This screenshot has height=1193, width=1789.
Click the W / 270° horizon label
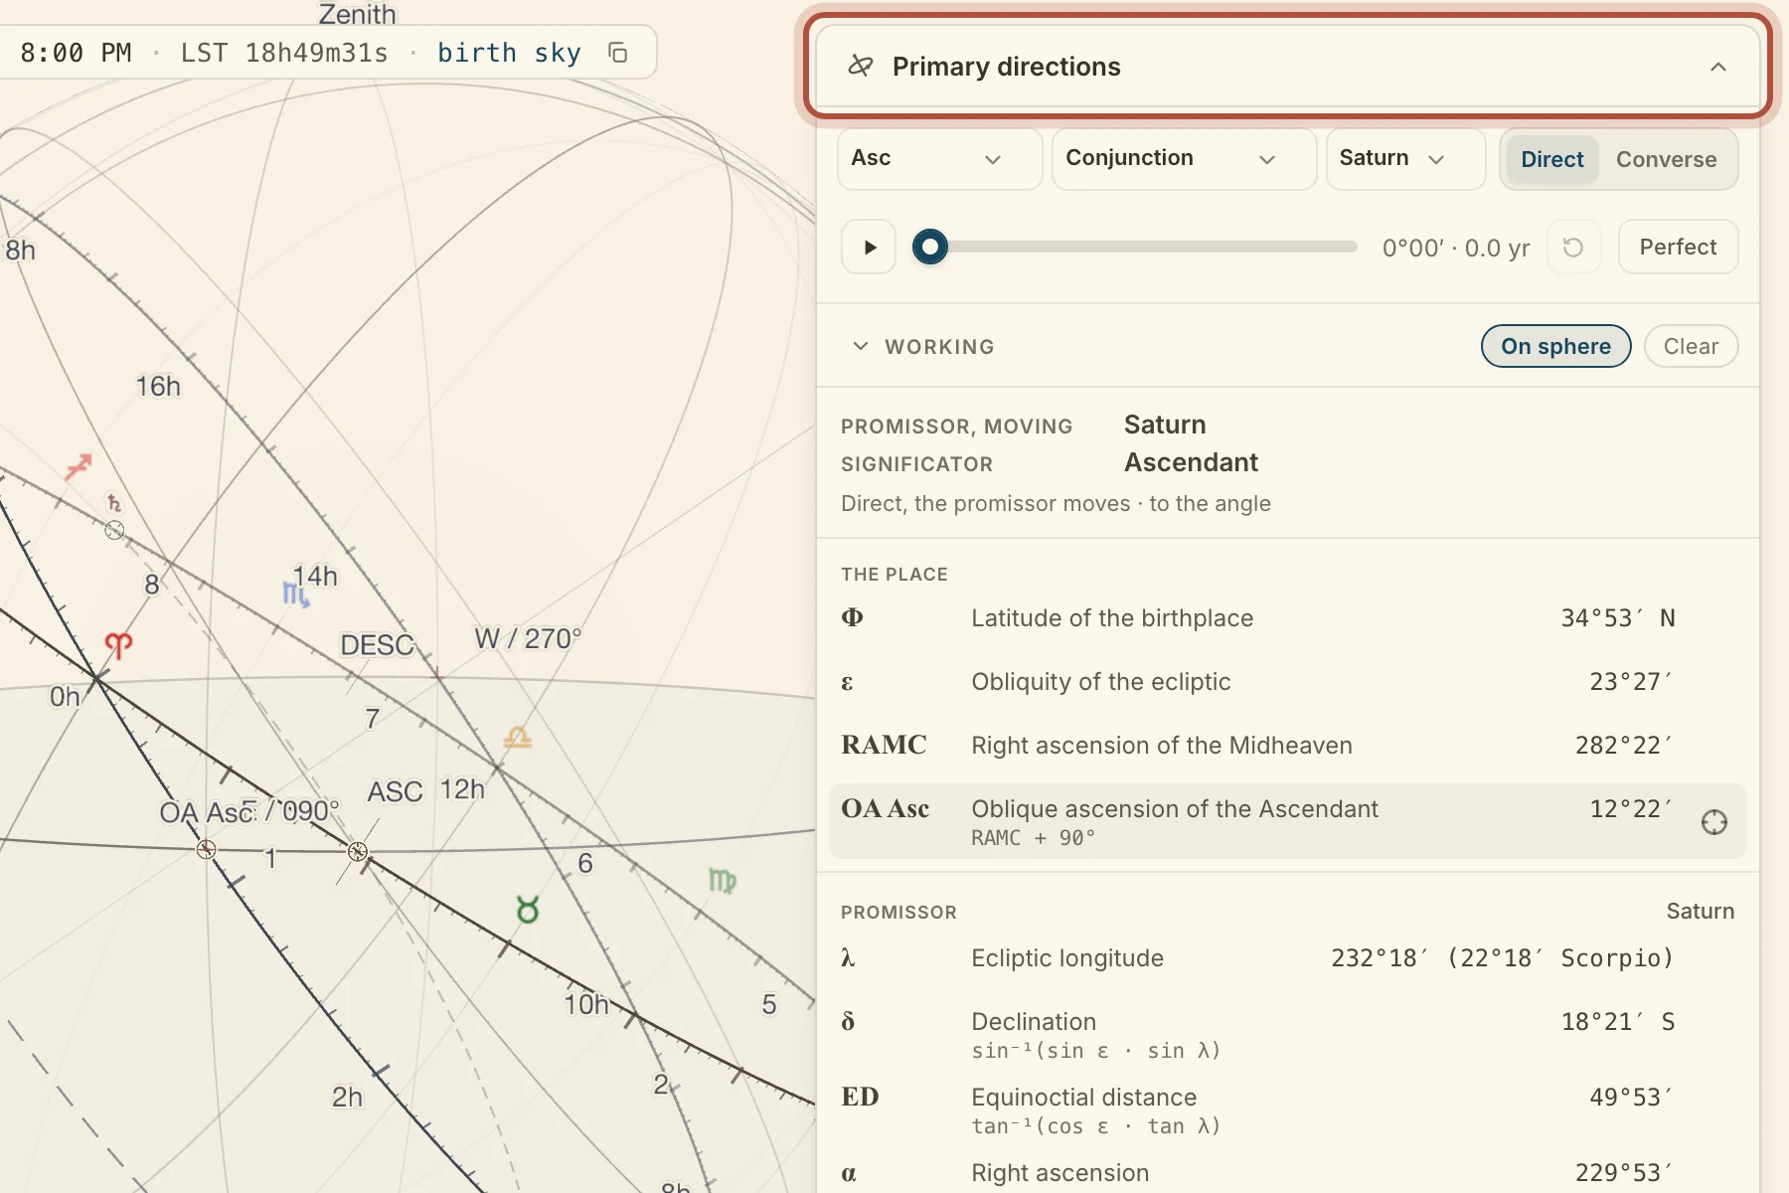pos(528,638)
